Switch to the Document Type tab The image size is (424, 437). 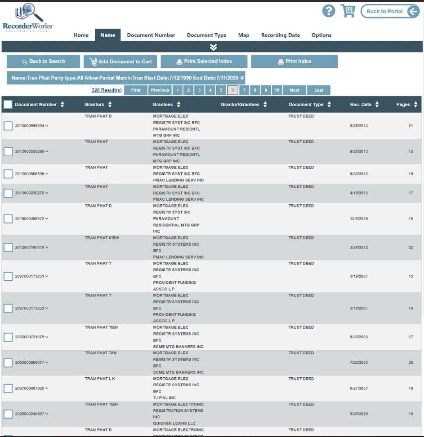click(x=206, y=35)
